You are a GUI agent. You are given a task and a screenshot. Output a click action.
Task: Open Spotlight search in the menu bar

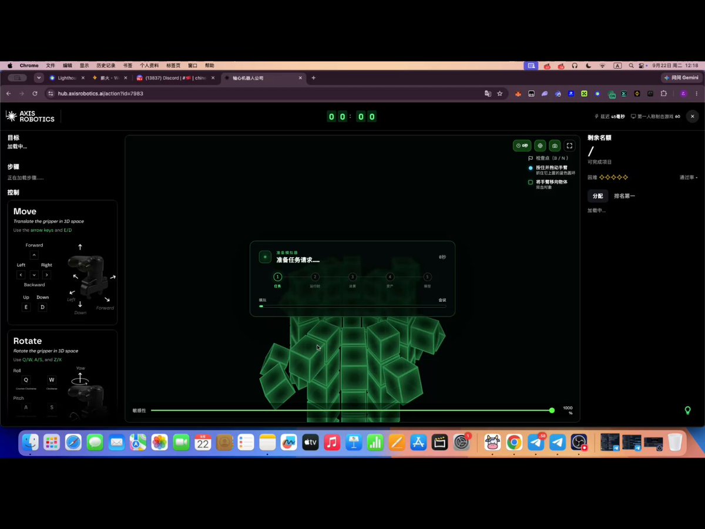[x=631, y=66]
